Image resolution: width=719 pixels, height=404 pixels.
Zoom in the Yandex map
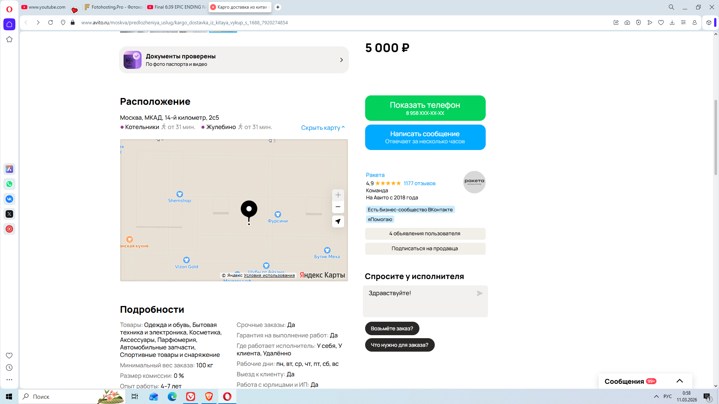(x=338, y=195)
